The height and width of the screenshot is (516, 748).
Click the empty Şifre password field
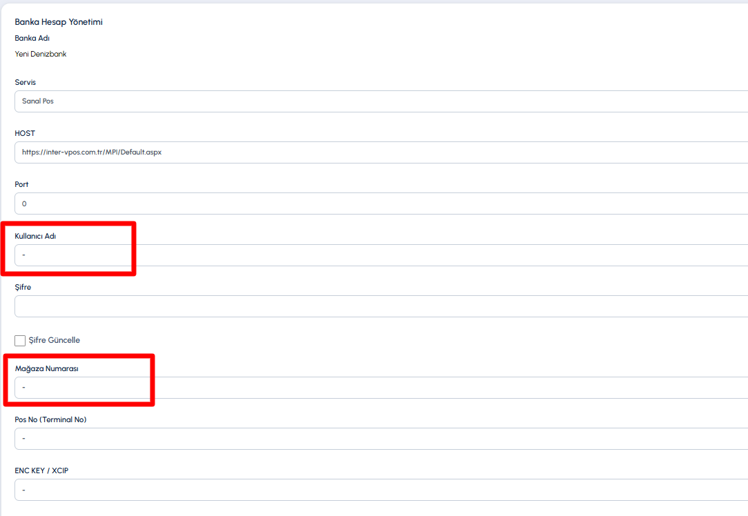[x=381, y=306]
